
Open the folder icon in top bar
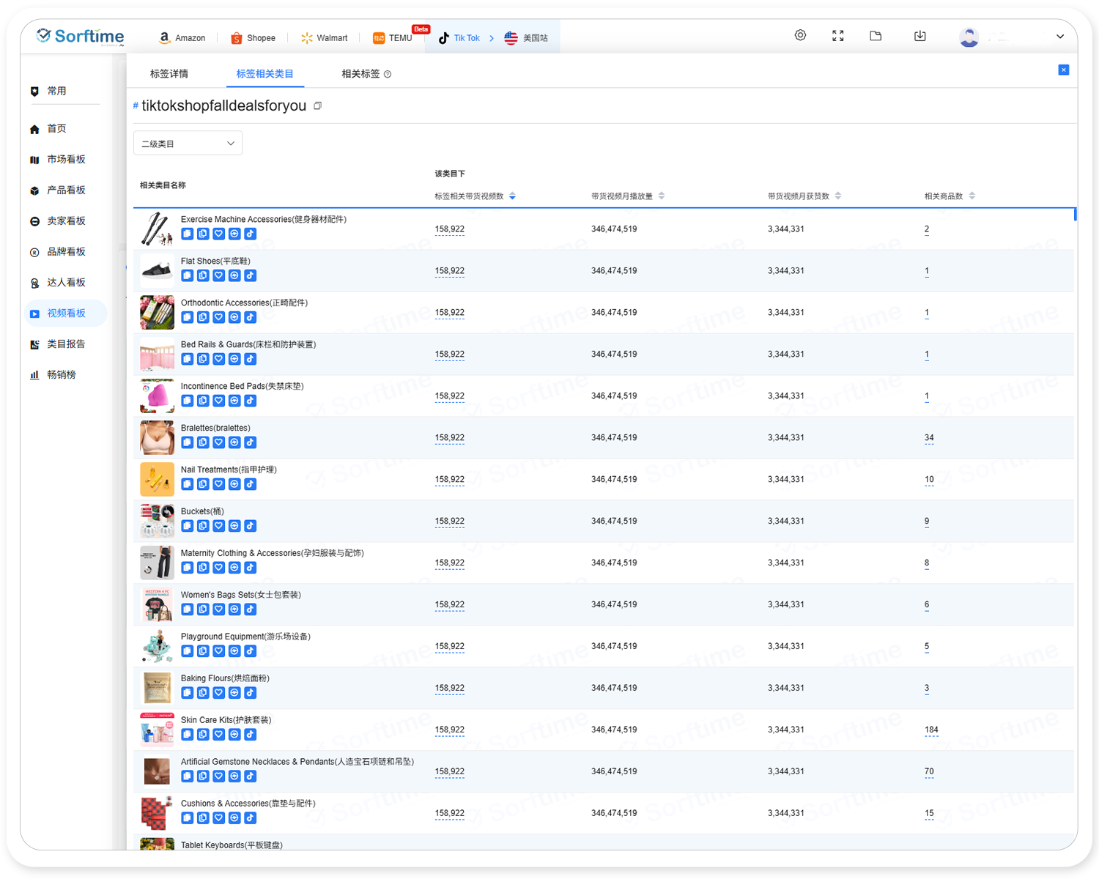(876, 36)
